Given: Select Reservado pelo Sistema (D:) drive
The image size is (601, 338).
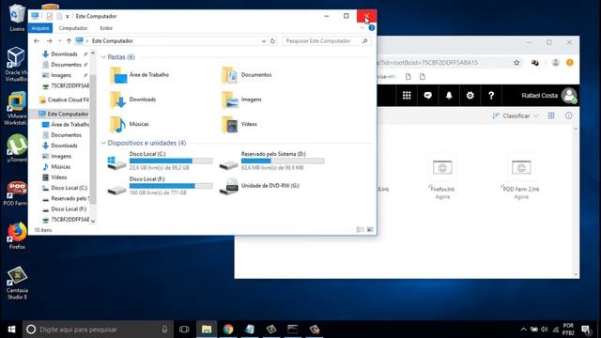Looking at the screenshot, I should click(271, 161).
